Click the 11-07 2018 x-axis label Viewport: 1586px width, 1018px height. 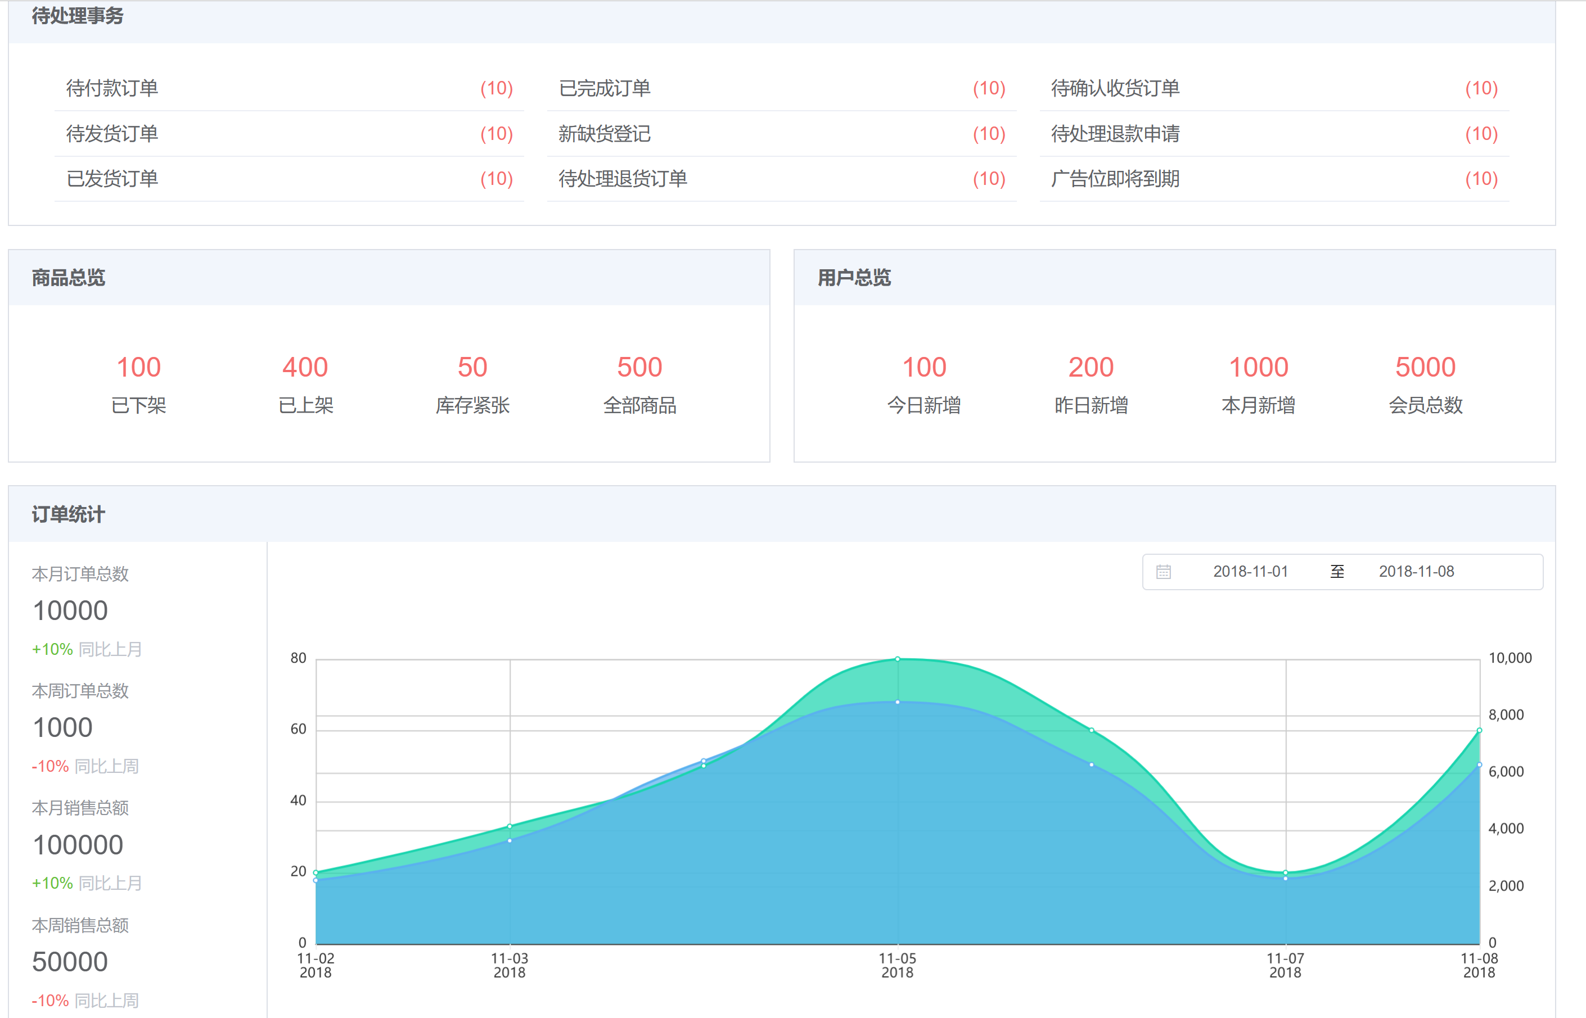pyautogui.click(x=1286, y=966)
